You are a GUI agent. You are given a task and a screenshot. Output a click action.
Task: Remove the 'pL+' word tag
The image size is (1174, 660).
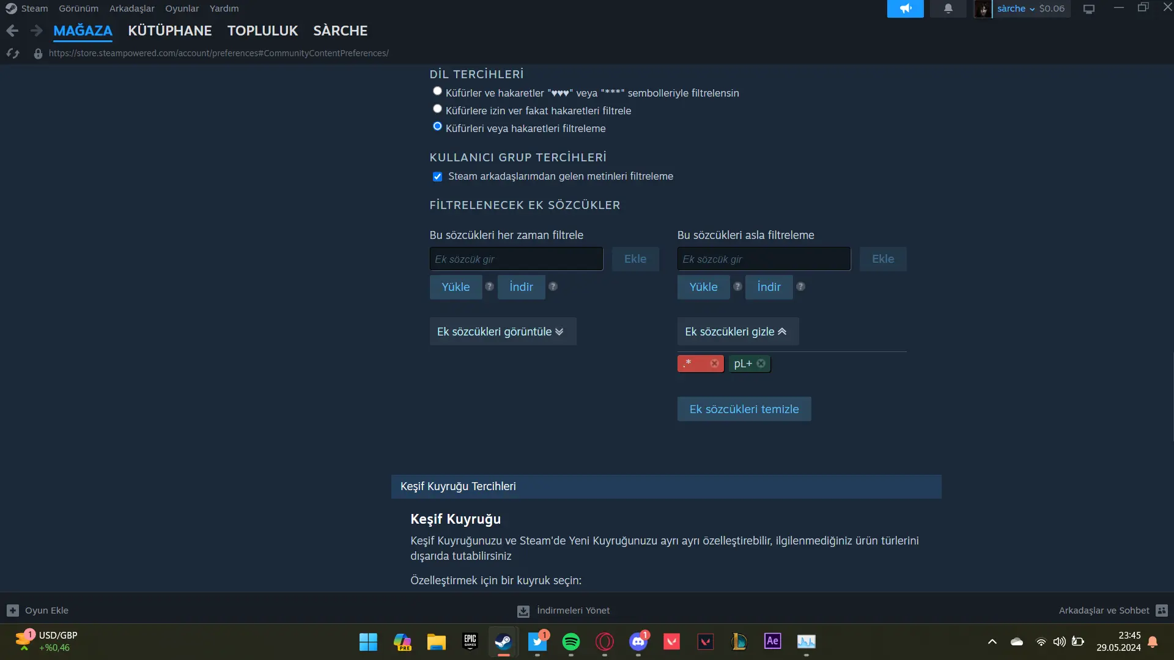coord(761,364)
